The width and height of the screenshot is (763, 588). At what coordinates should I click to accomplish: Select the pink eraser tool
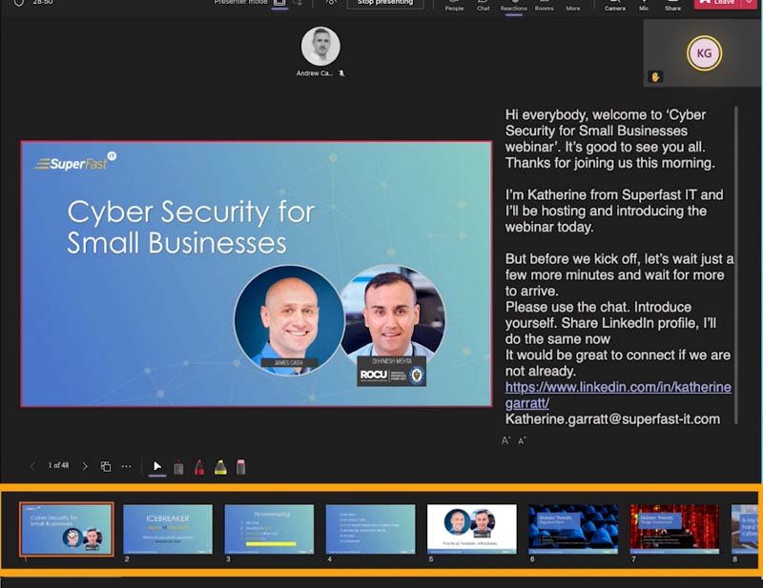[x=241, y=467]
